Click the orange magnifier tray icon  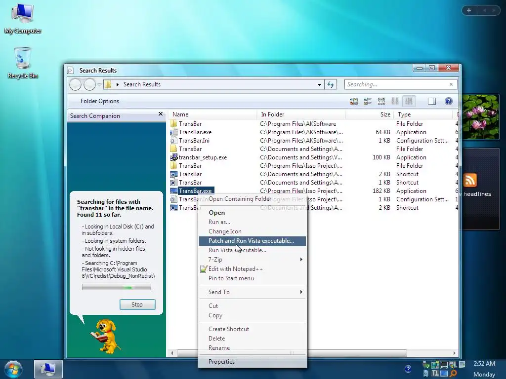(x=454, y=374)
